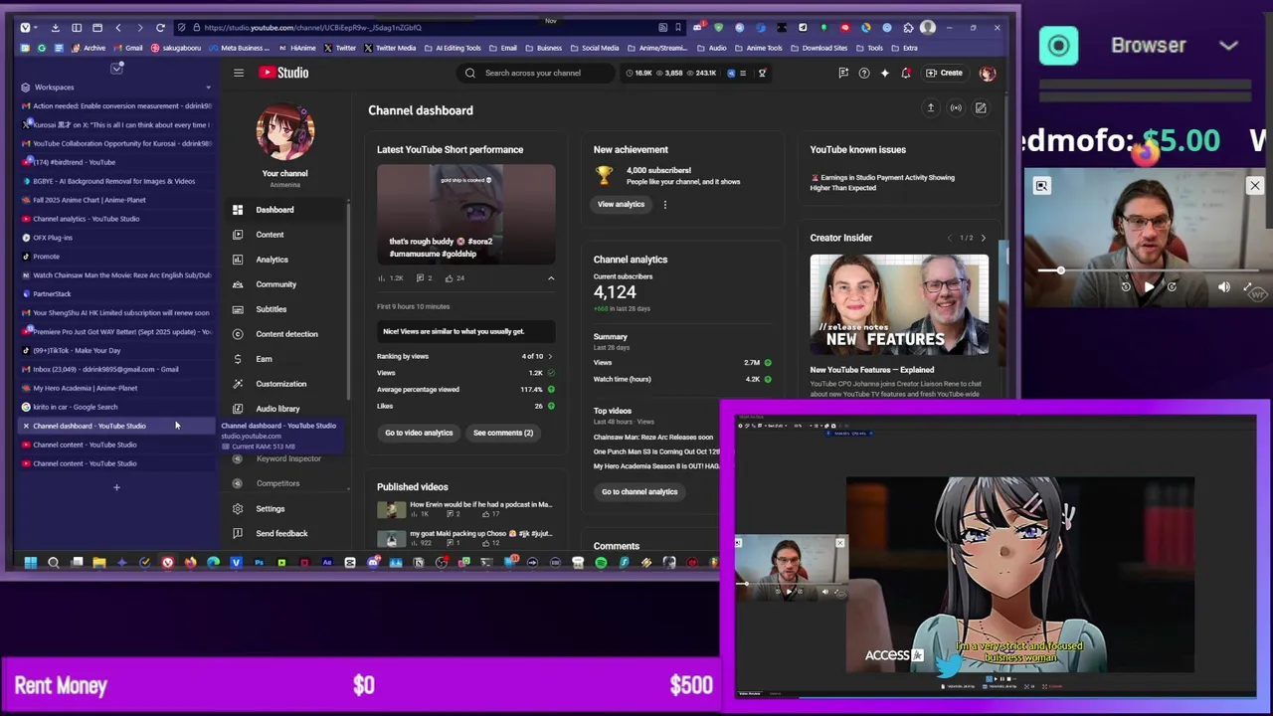Click the browser back arrow
The width and height of the screenshot is (1273, 716).
pos(118,28)
